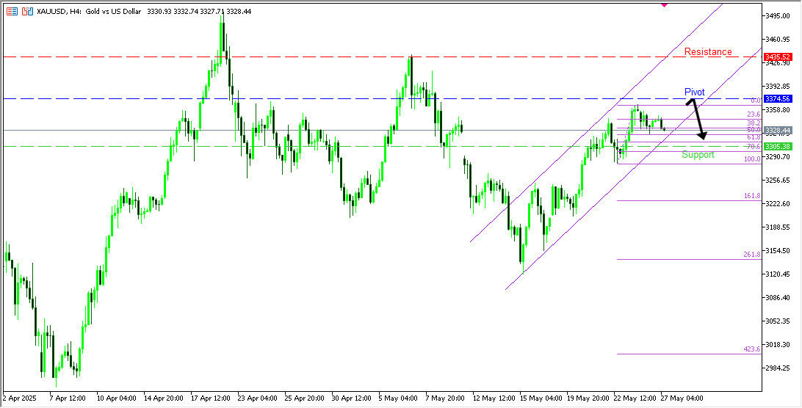Click the 423.6 Fibonacci level label
This screenshot has height=408, width=802.
[751, 349]
